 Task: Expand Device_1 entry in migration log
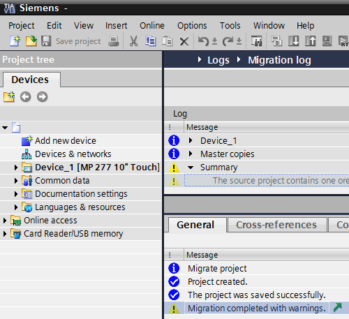(191, 140)
